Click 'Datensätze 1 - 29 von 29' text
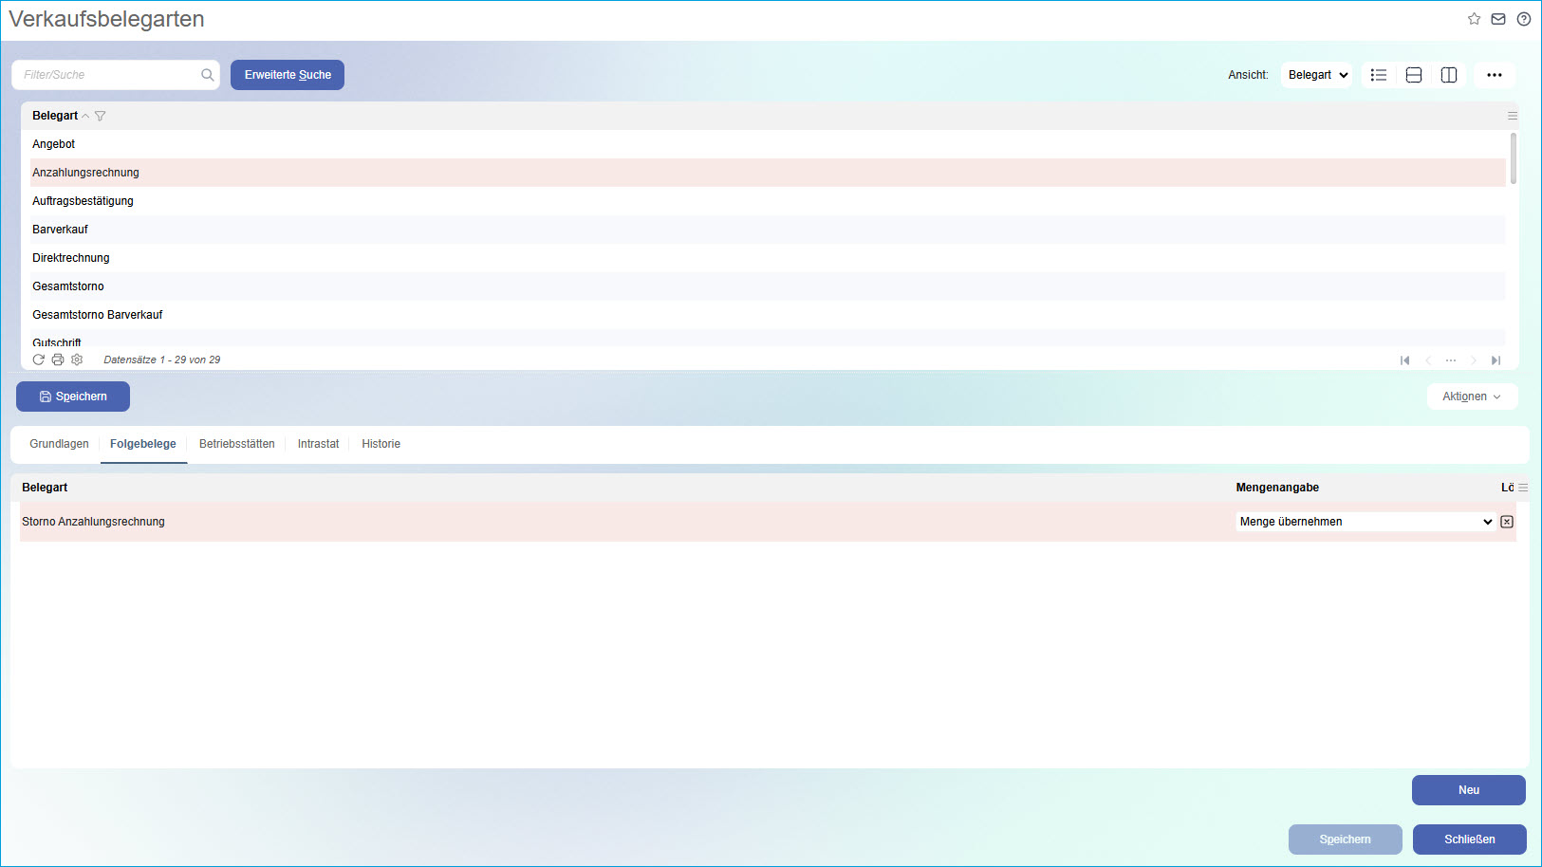The width and height of the screenshot is (1542, 867). tap(162, 360)
